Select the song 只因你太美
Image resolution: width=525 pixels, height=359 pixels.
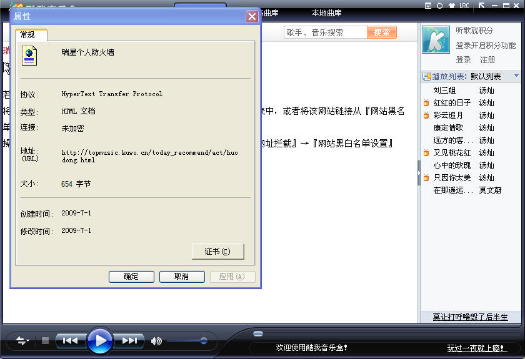click(452, 178)
